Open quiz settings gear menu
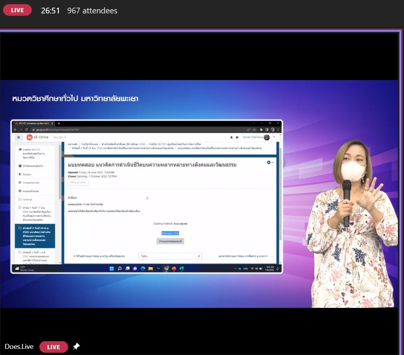 pyautogui.click(x=270, y=162)
